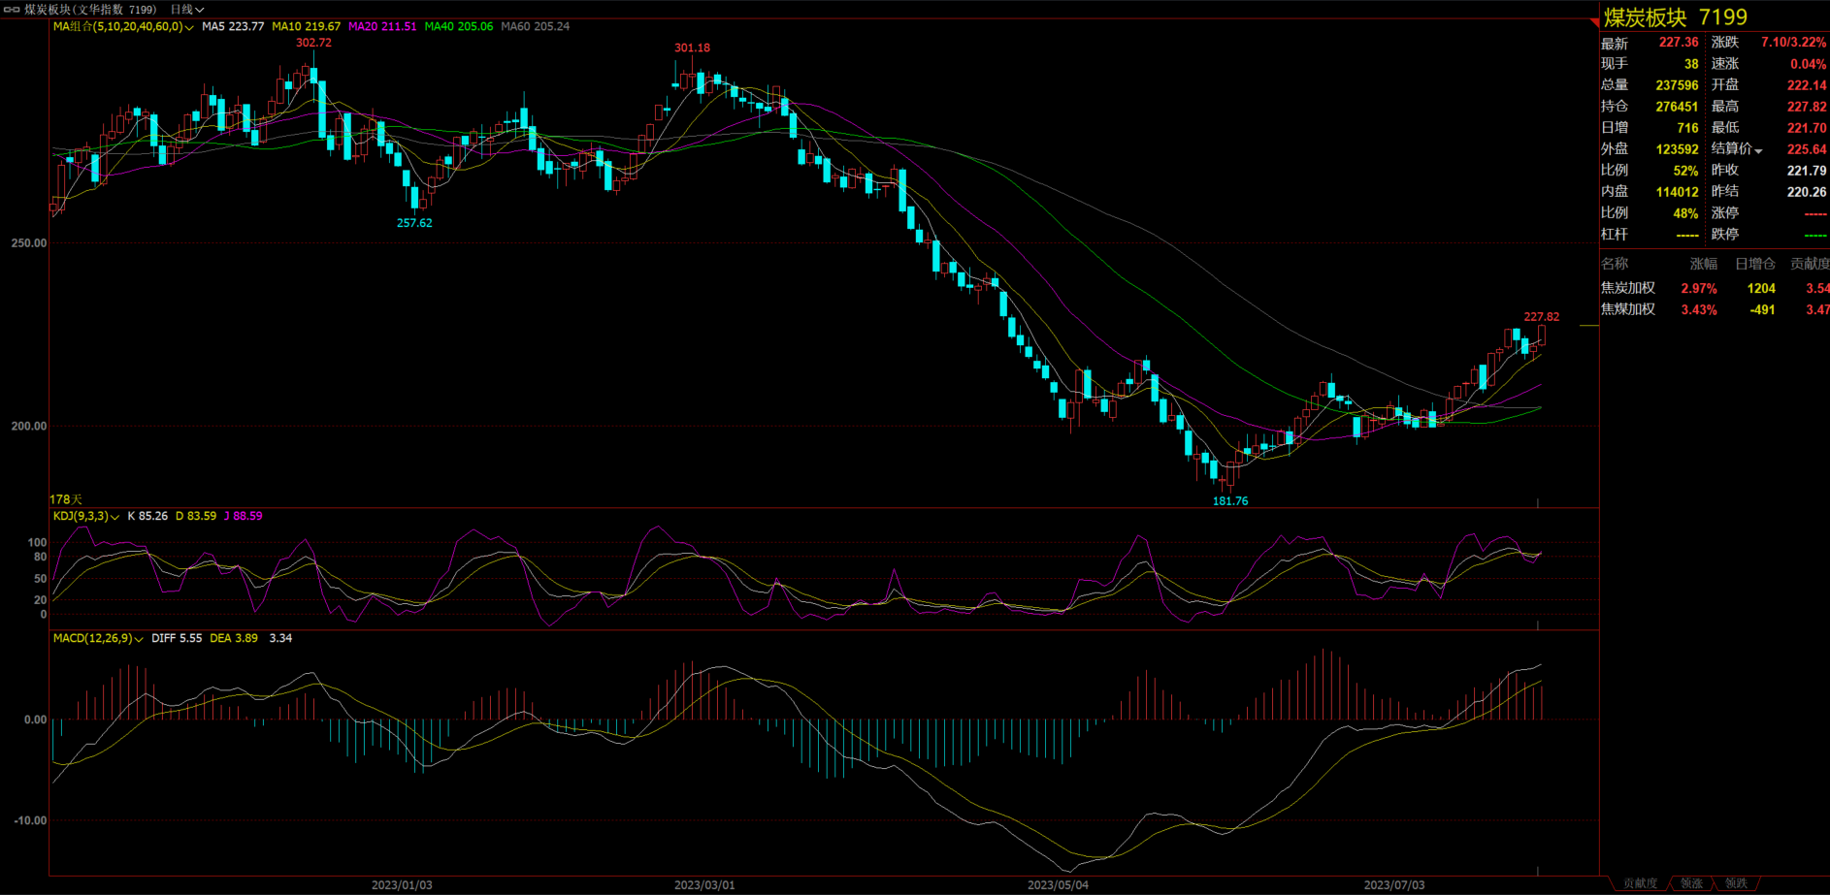This screenshot has width=1830, height=895.
Task: Click the D 83.59 KDJ value
Action: pyautogui.click(x=196, y=517)
